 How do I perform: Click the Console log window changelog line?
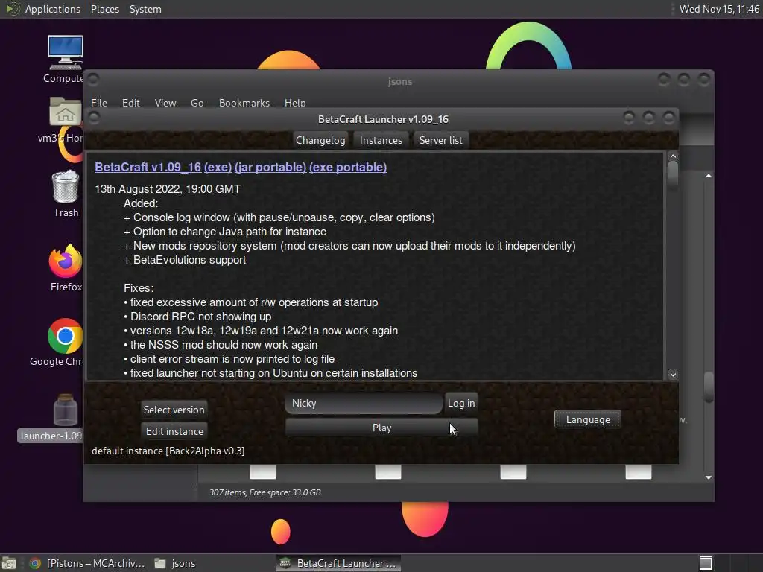[279, 217]
